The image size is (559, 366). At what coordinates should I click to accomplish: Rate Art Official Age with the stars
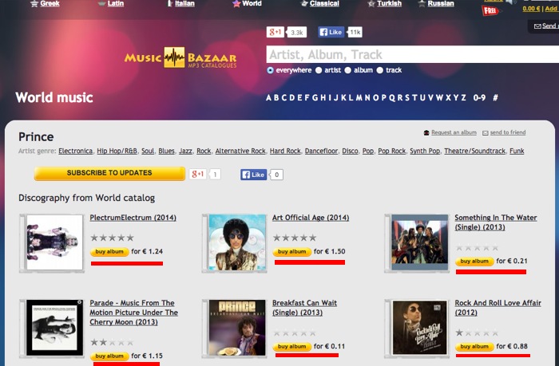pos(295,238)
